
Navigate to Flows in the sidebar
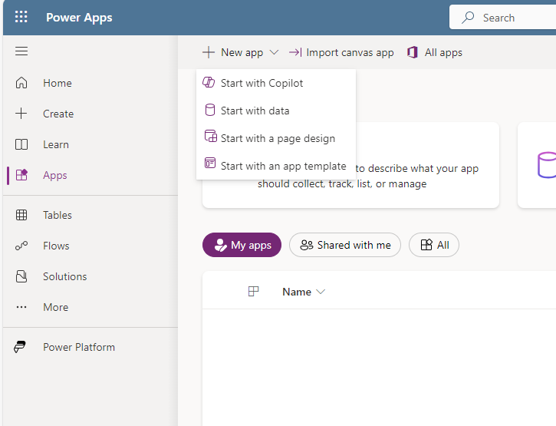pyautogui.click(x=56, y=246)
